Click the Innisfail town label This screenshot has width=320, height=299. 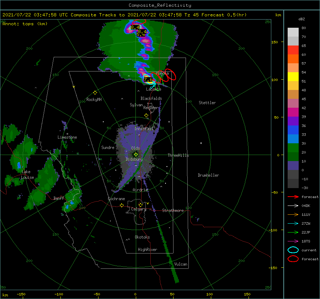coord(144,129)
